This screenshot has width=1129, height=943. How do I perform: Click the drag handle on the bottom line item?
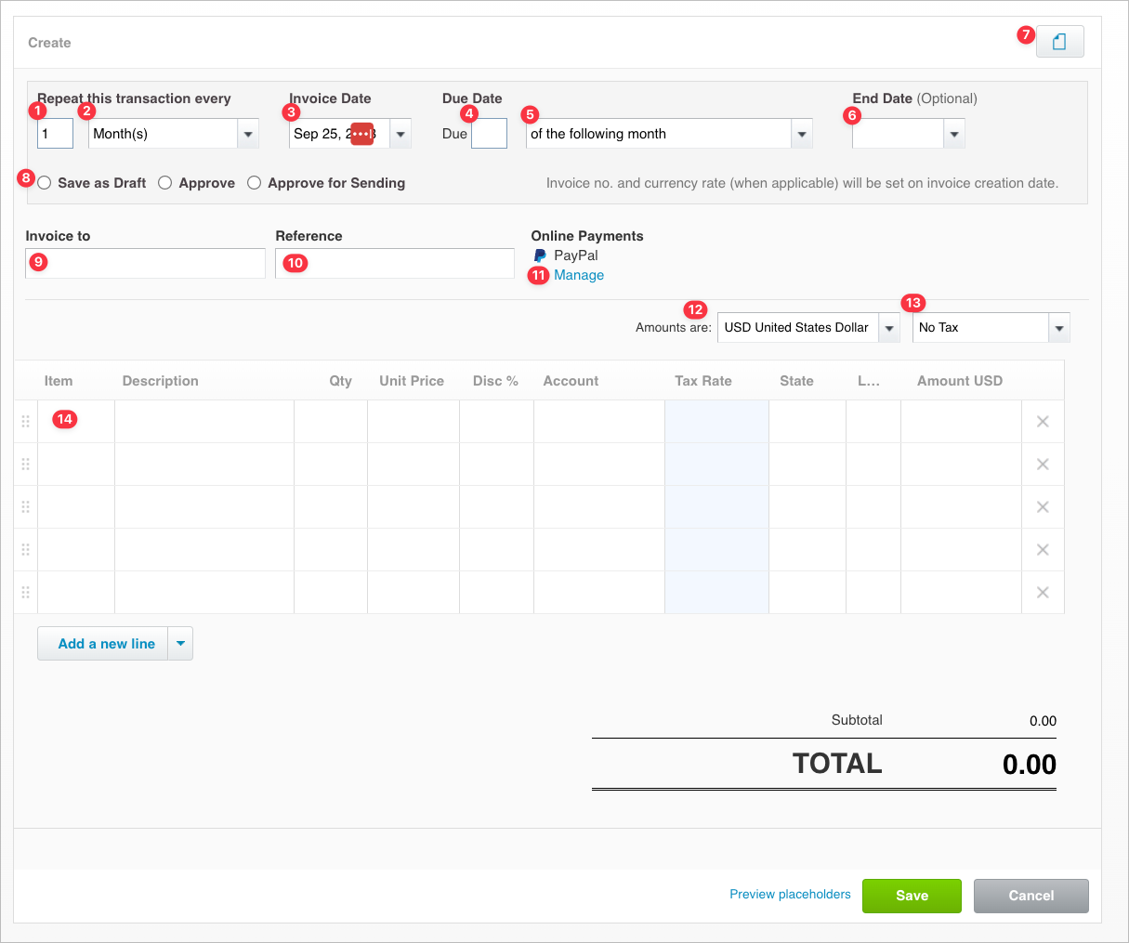pos(25,592)
